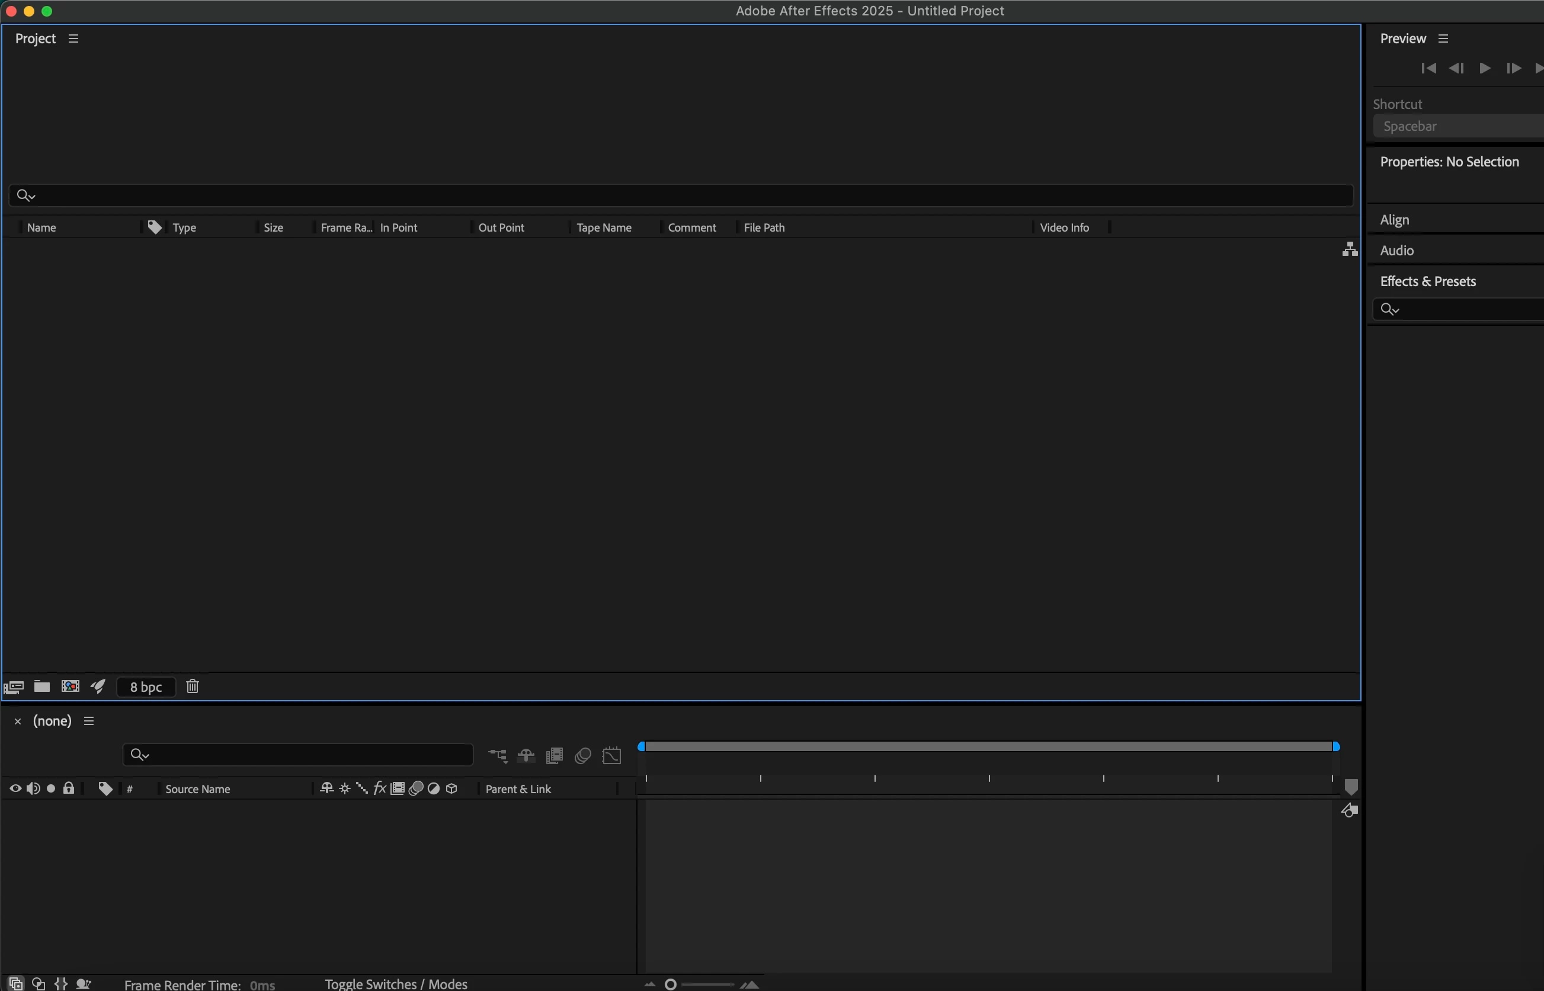Viewport: 1544px width, 991px height.
Task: Enable frame blending for all layers
Action: (x=554, y=755)
